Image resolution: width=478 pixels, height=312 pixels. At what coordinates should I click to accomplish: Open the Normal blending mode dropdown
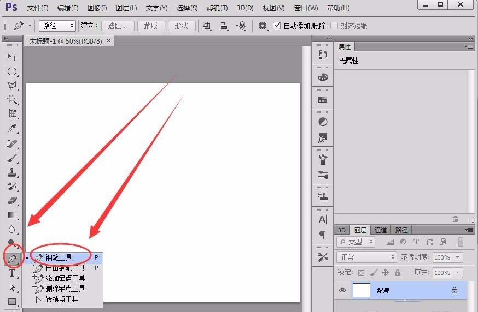[367, 257]
